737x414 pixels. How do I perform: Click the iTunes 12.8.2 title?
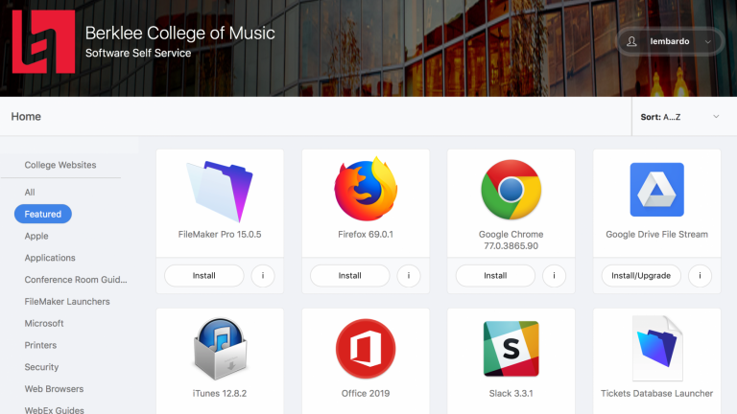click(220, 393)
